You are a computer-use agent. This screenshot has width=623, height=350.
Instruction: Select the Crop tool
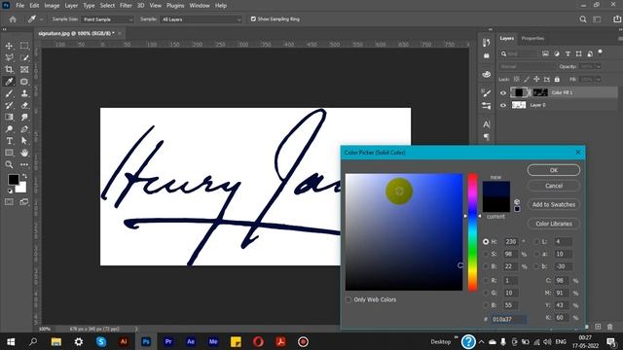(x=9, y=69)
